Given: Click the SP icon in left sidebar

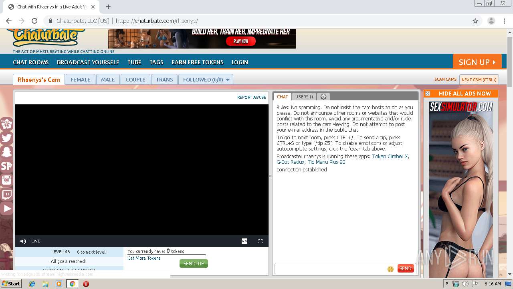Looking at the screenshot, I should pyautogui.click(x=6, y=166).
